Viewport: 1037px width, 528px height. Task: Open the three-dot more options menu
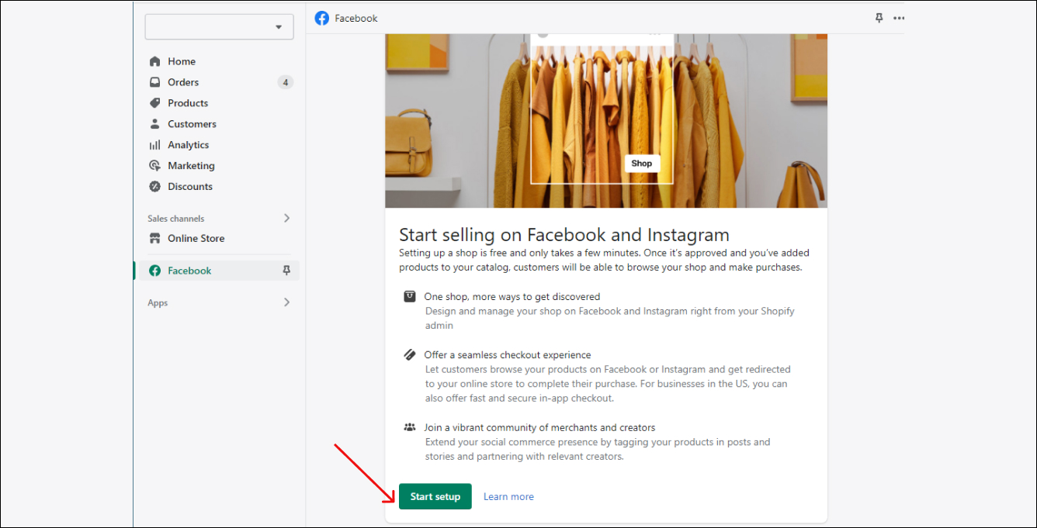[x=899, y=18]
